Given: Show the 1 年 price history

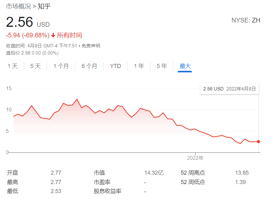Looking at the screenshot, I should pyautogui.click(x=139, y=66).
